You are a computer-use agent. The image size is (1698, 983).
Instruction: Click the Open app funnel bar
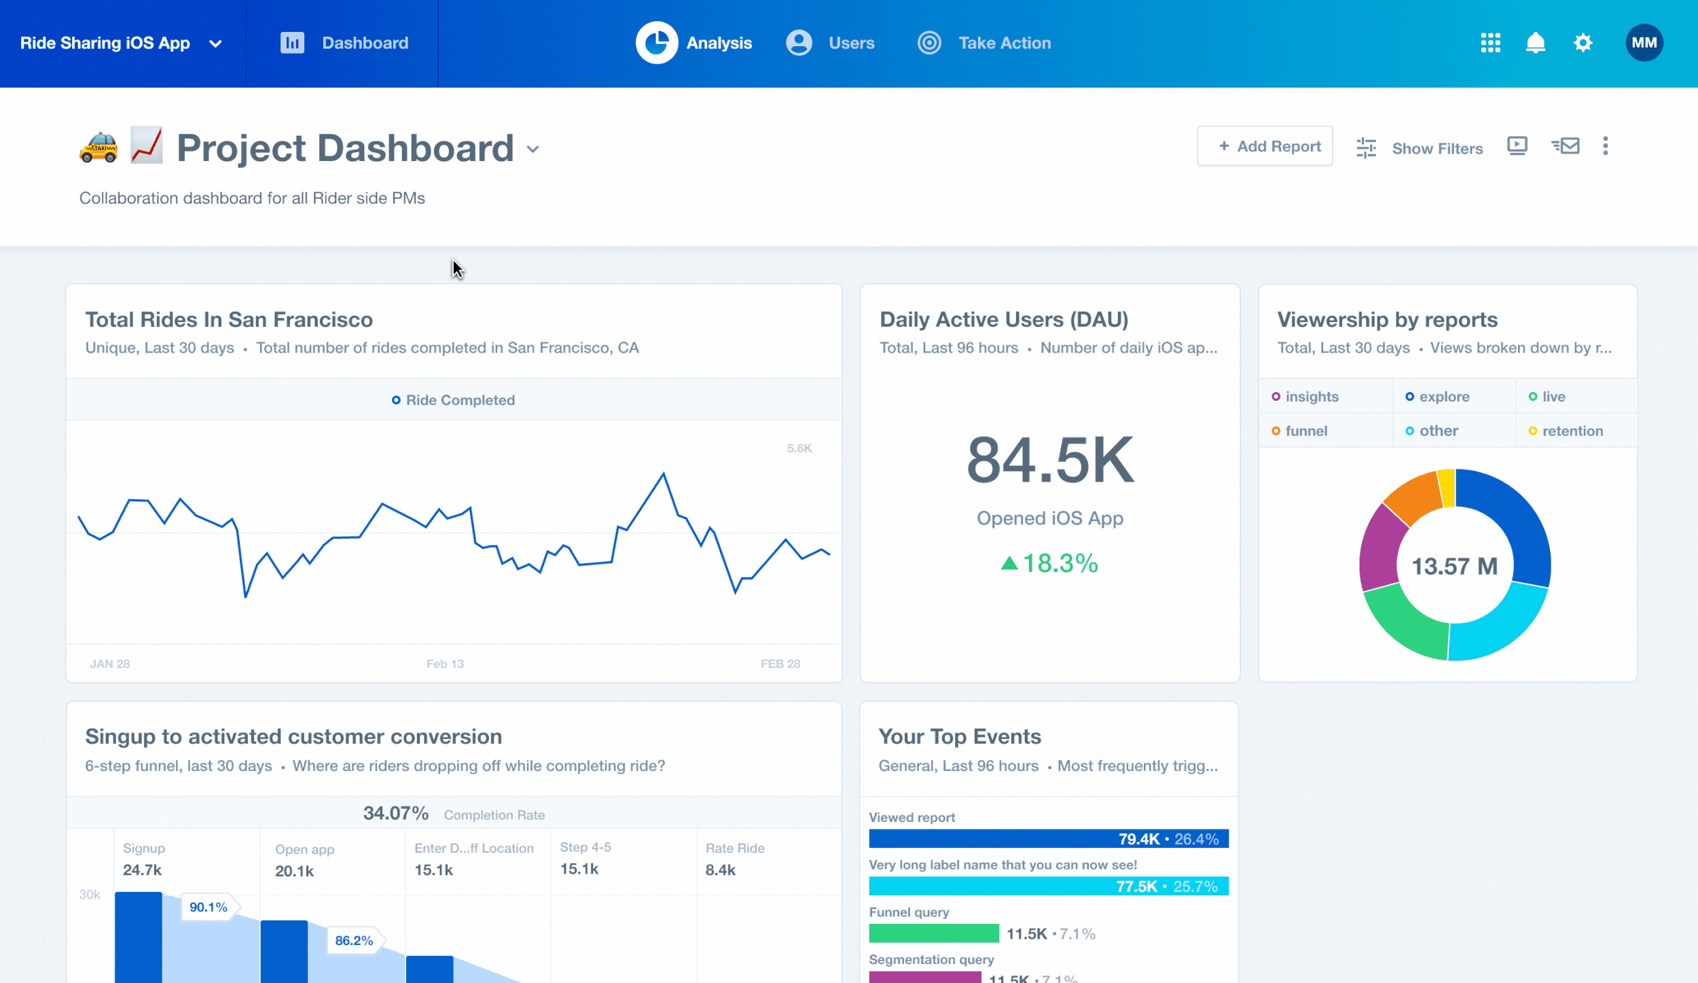coord(284,952)
